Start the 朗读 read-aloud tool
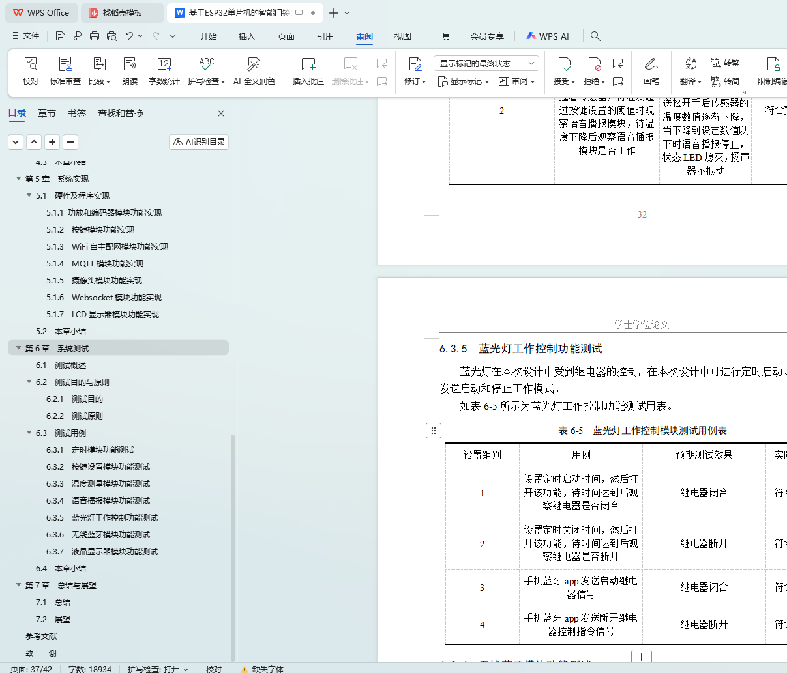787x673 pixels. pos(130,71)
